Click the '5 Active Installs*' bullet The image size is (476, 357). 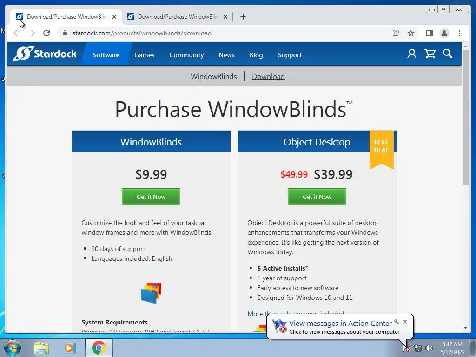coord(283,268)
